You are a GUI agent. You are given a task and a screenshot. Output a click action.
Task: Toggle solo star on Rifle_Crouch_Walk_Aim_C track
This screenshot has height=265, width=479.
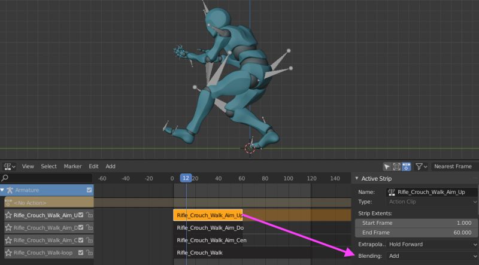tap(8, 240)
